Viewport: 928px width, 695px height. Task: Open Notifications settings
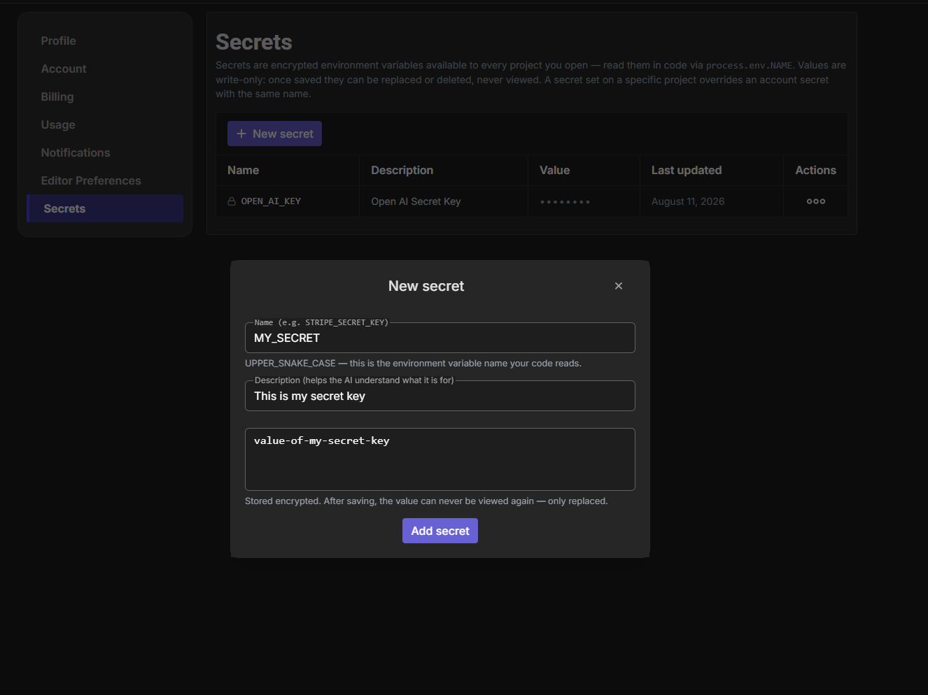tap(76, 152)
